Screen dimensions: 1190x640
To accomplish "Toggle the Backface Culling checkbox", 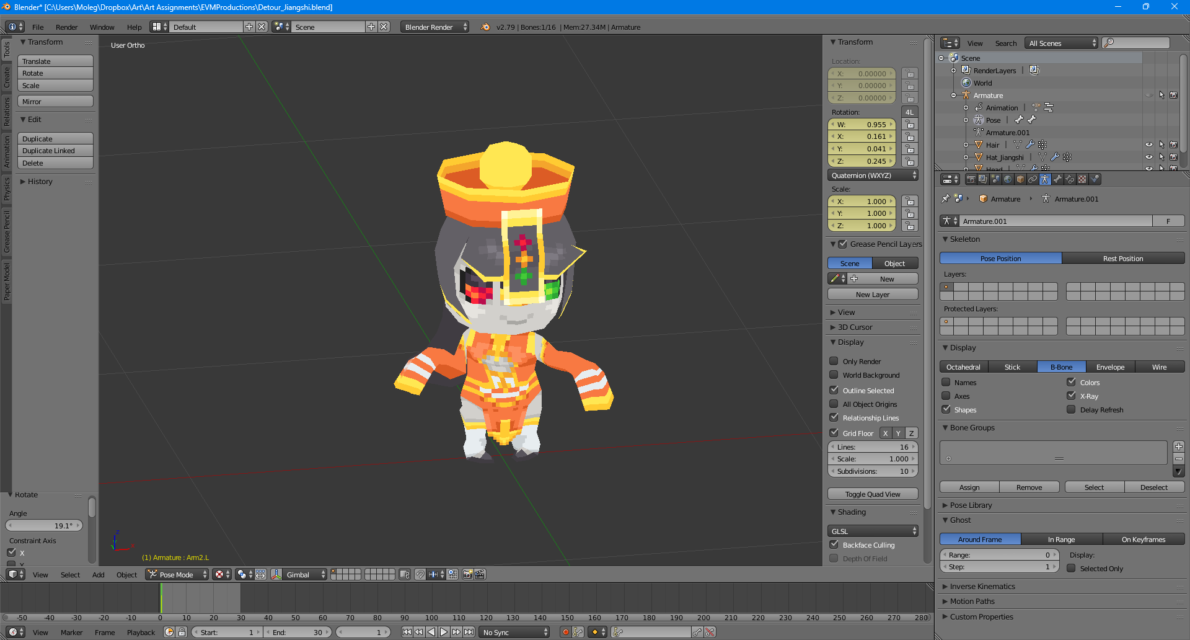I will [x=834, y=544].
